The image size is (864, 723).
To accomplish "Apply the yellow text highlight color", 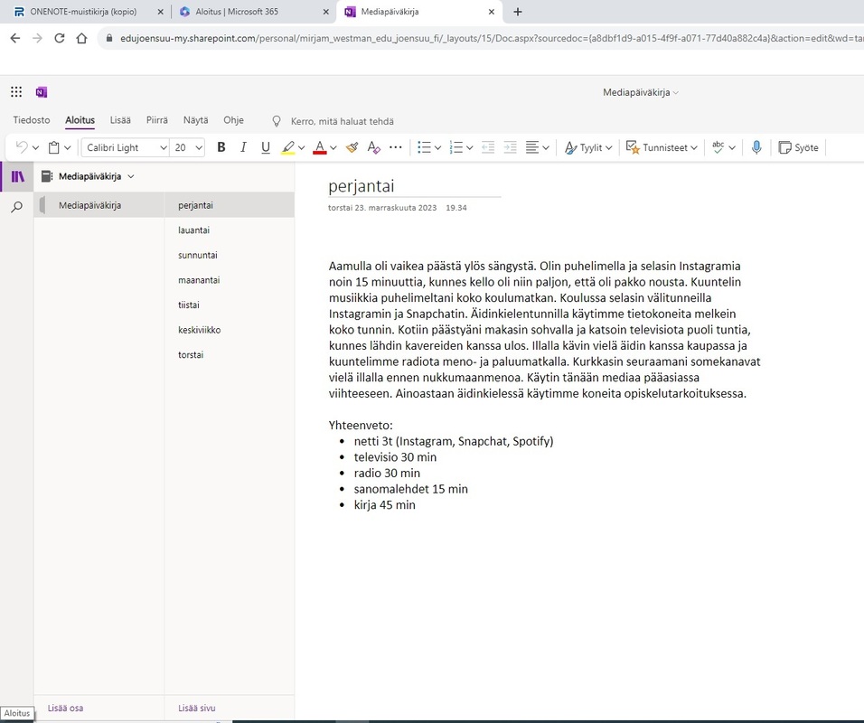I will click(x=287, y=147).
